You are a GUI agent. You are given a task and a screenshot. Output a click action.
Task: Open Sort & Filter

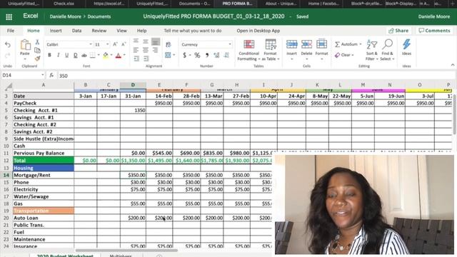[371, 50]
